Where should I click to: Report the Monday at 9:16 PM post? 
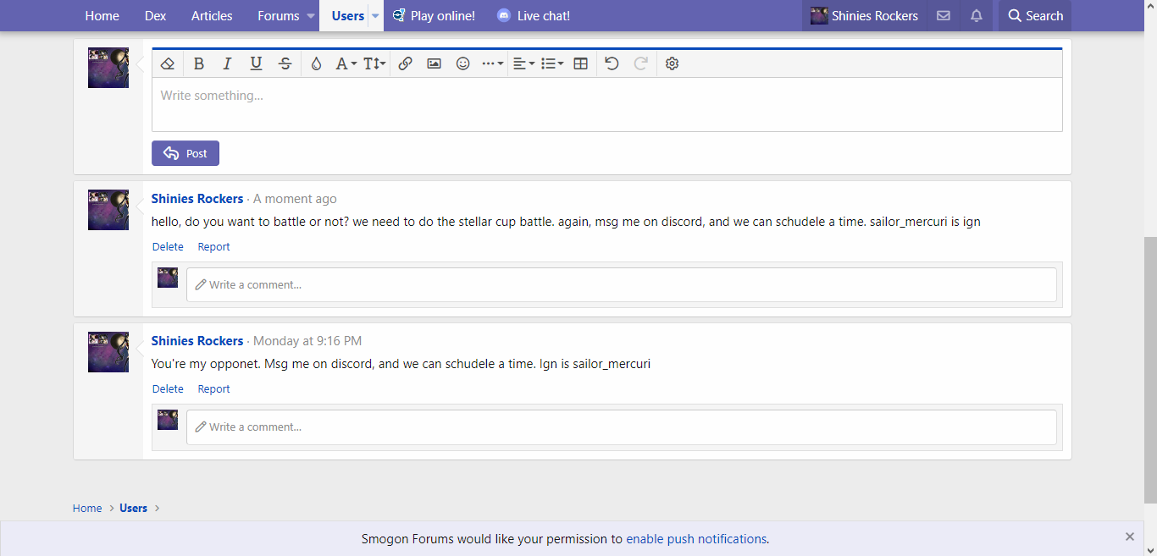tap(213, 389)
